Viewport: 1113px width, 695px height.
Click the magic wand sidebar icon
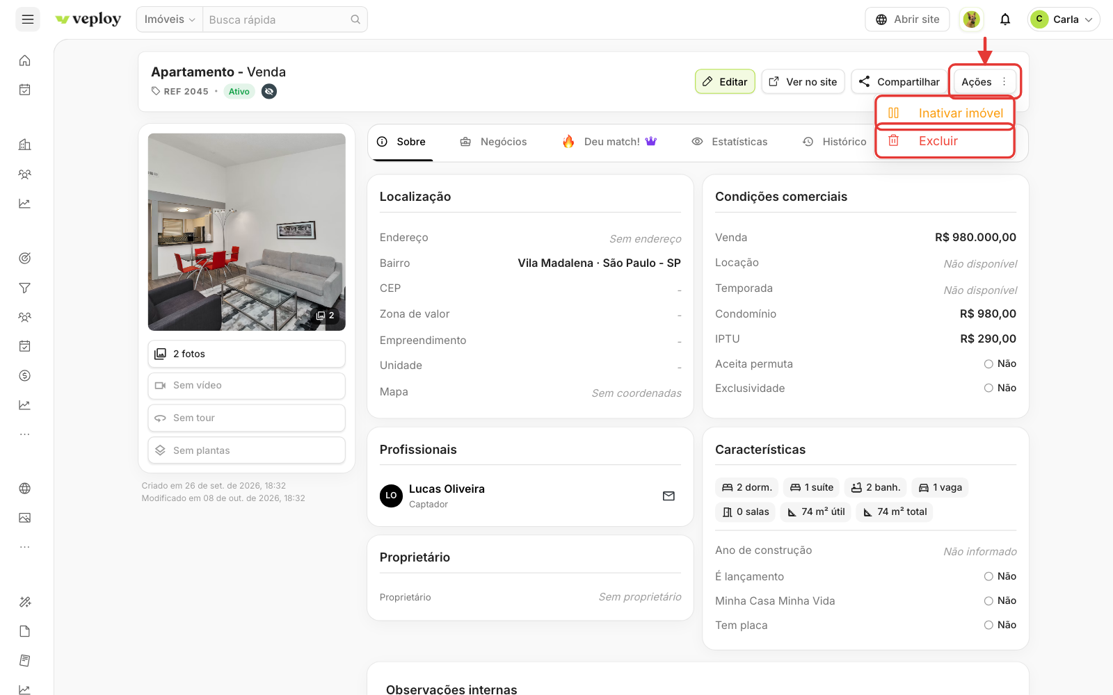25,602
